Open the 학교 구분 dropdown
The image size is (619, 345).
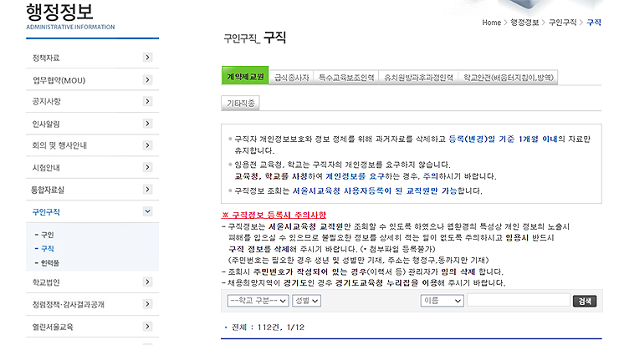(x=258, y=301)
